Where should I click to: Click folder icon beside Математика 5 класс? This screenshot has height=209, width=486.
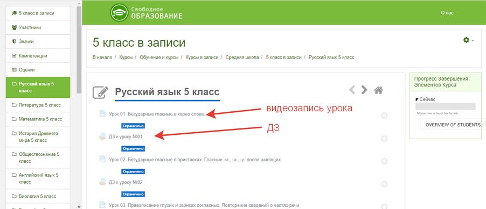tap(13, 119)
